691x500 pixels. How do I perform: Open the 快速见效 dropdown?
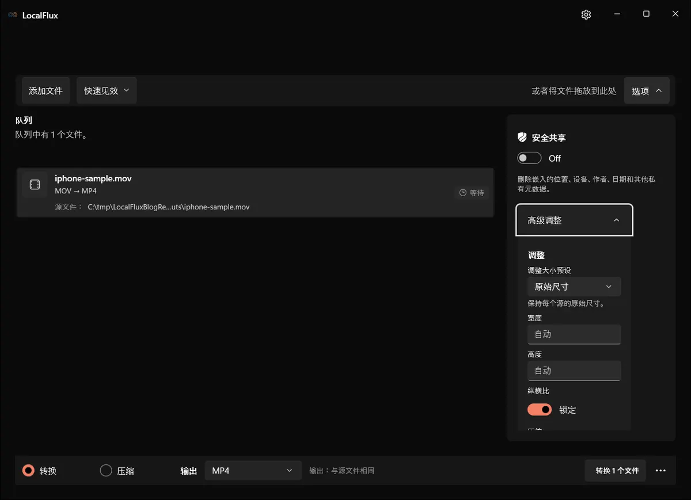pyautogui.click(x=107, y=91)
